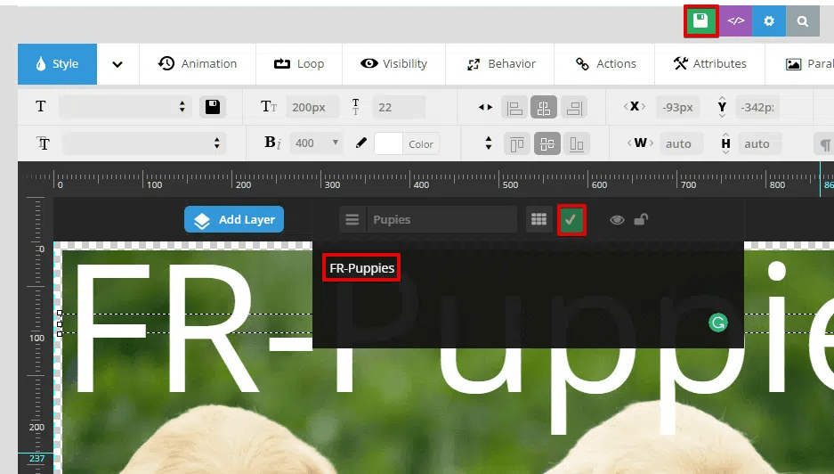This screenshot has width=834, height=474.
Task: Click the vertical align arrows icon
Action: [x=489, y=143]
